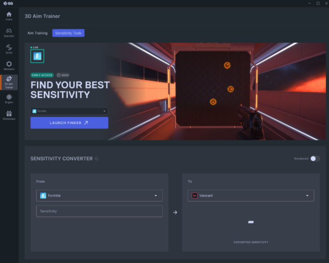Click the Sensitivity input field
The height and width of the screenshot is (263, 329).
tap(99, 211)
